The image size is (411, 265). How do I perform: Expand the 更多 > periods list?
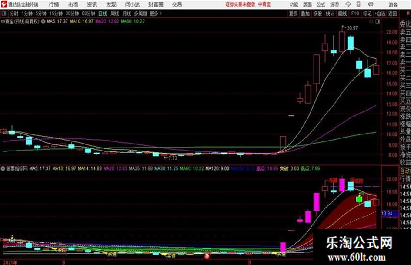coord(156,13)
